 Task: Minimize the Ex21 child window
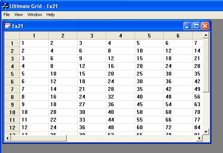187,26
